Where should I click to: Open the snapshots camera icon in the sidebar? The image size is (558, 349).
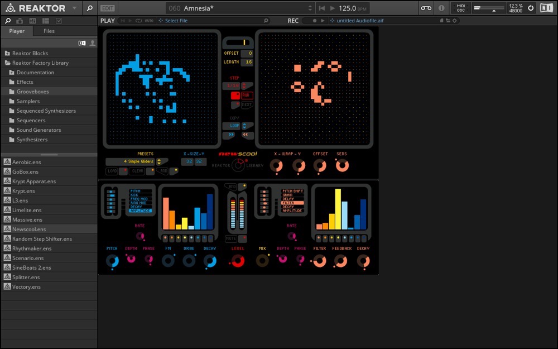click(x=20, y=21)
